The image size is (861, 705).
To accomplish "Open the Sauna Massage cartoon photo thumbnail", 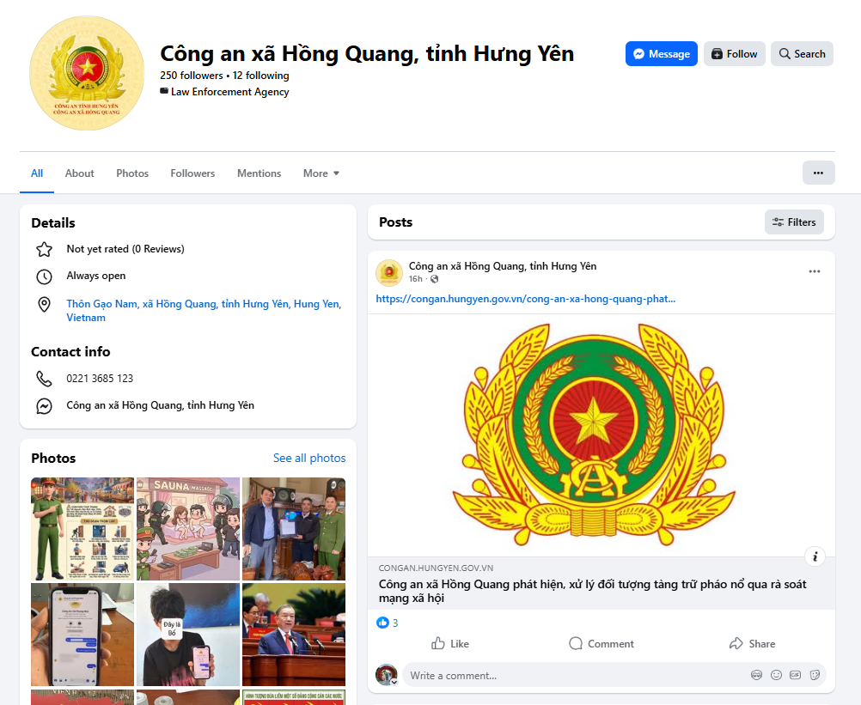I will pyautogui.click(x=188, y=528).
